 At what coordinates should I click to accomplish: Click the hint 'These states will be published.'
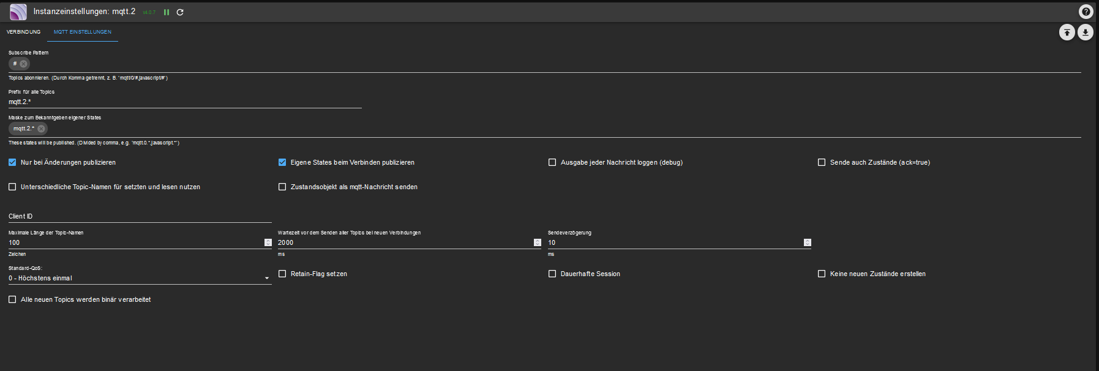click(42, 143)
